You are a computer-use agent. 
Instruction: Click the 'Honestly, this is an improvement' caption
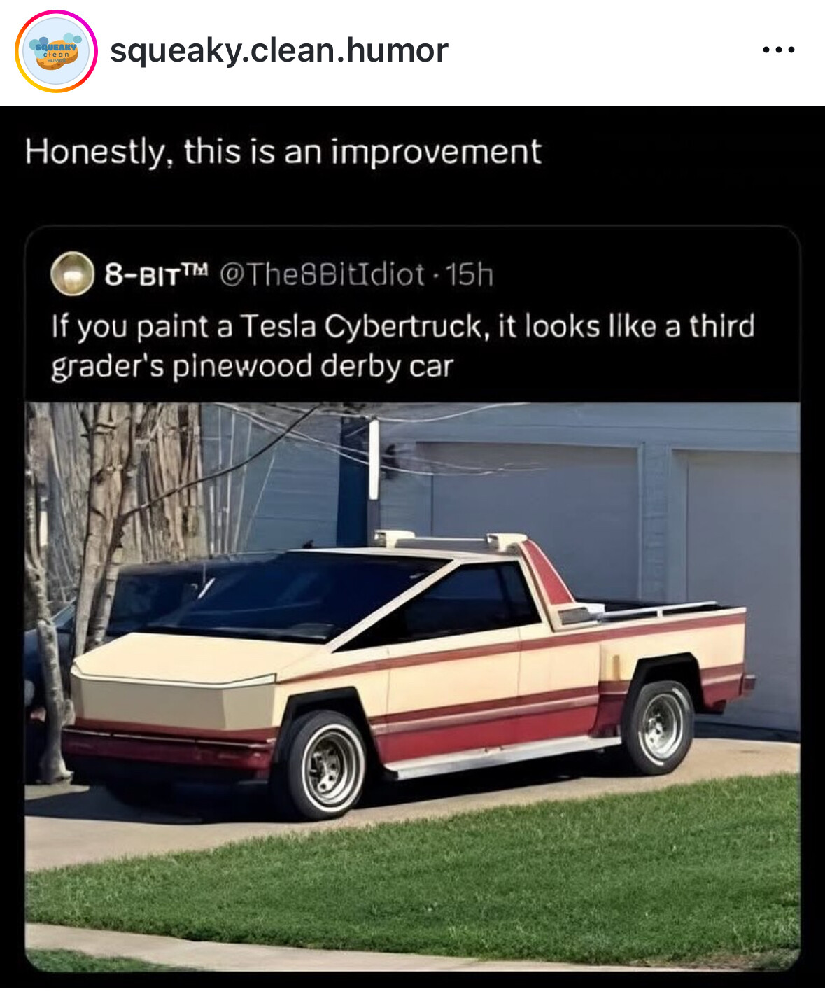pos(283,152)
